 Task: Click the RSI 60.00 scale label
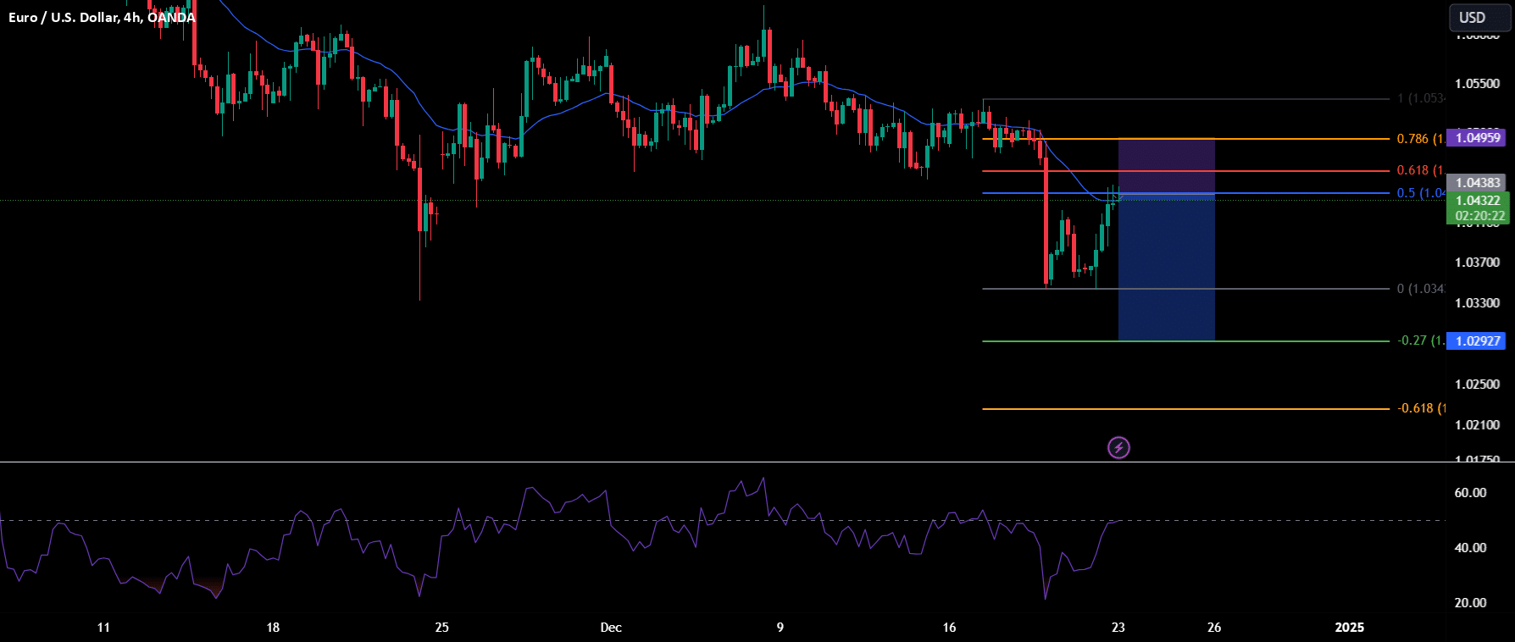click(1470, 493)
